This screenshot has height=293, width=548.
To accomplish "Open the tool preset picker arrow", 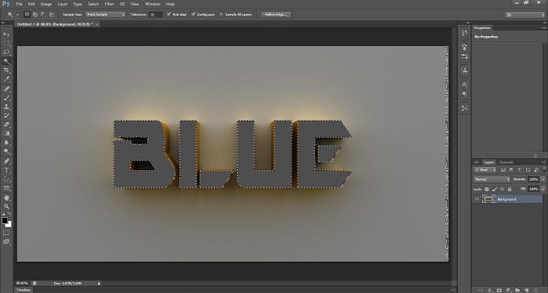I will pyautogui.click(x=17, y=14).
